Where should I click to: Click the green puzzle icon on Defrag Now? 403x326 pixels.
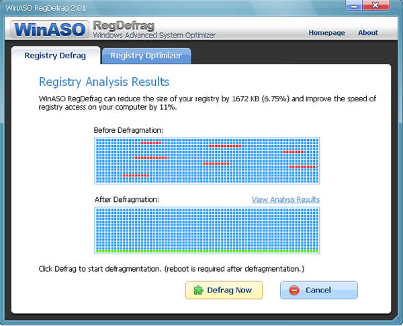click(x=198, y=290)
